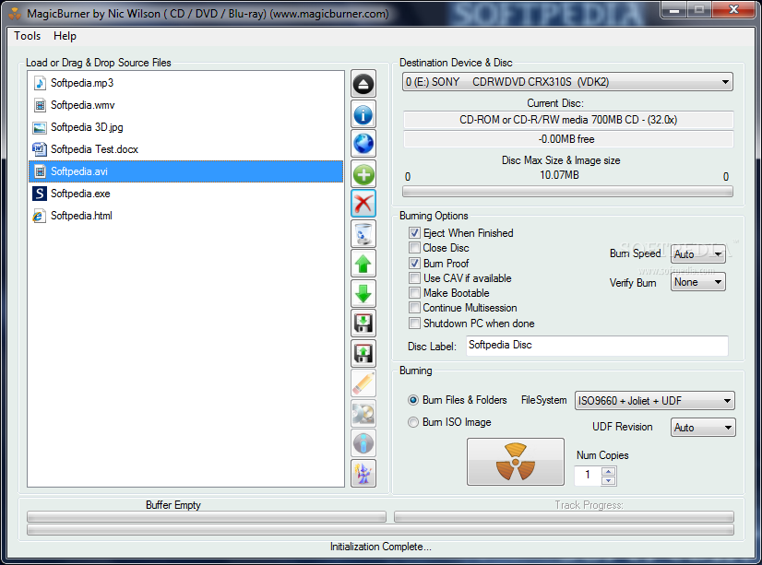This screenshot has height=565, width=762.
Task: Close the MagicBurner window
Action: click(733, 10)
